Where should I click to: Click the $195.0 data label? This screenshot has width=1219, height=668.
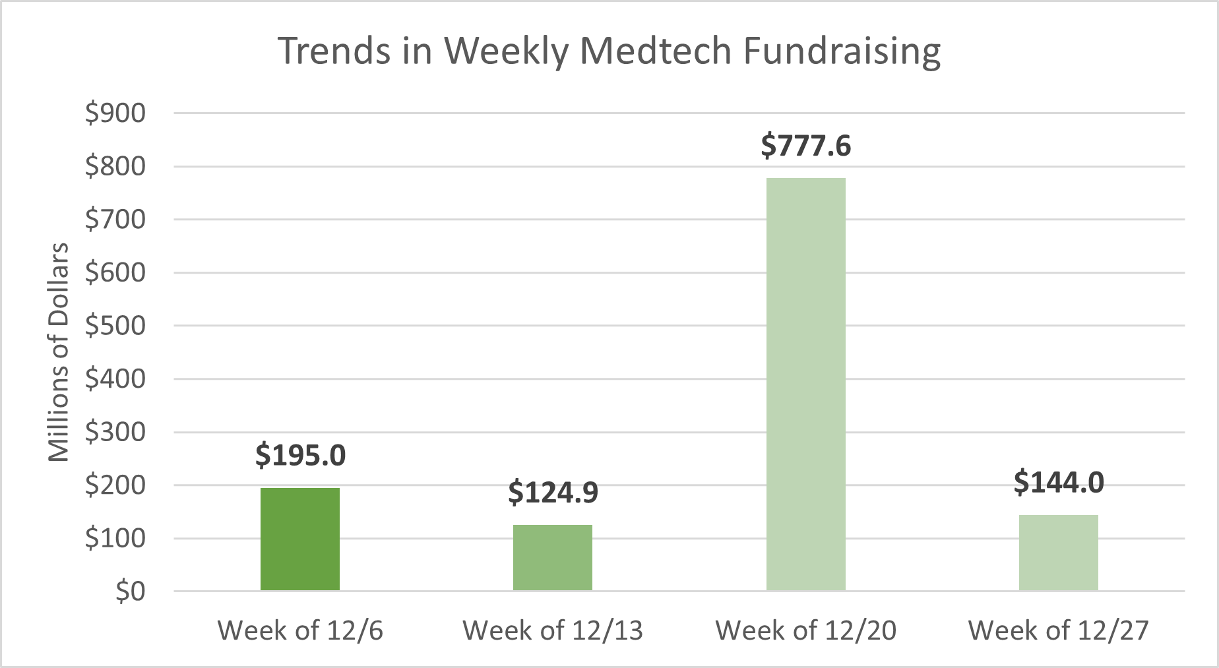[x=300, y=455]
